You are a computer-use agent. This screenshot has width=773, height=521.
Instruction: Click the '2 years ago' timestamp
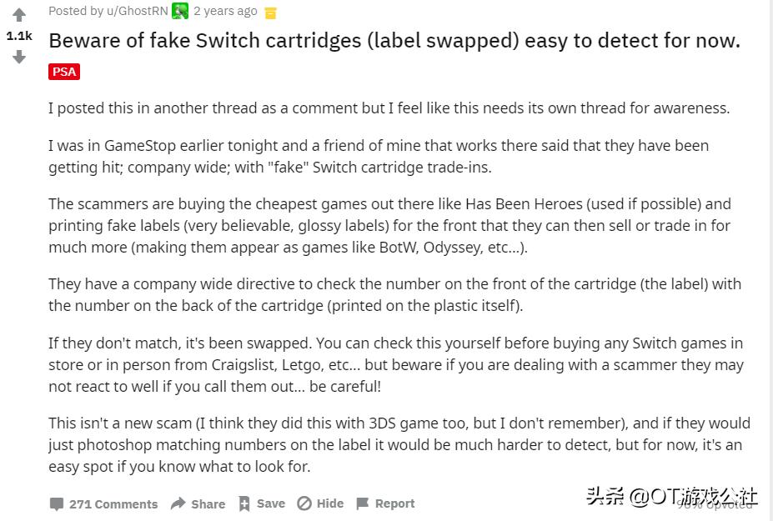coord(224,11)
